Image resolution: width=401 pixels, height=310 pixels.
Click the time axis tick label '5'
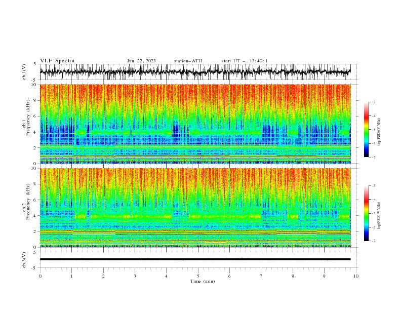[198, 276]
